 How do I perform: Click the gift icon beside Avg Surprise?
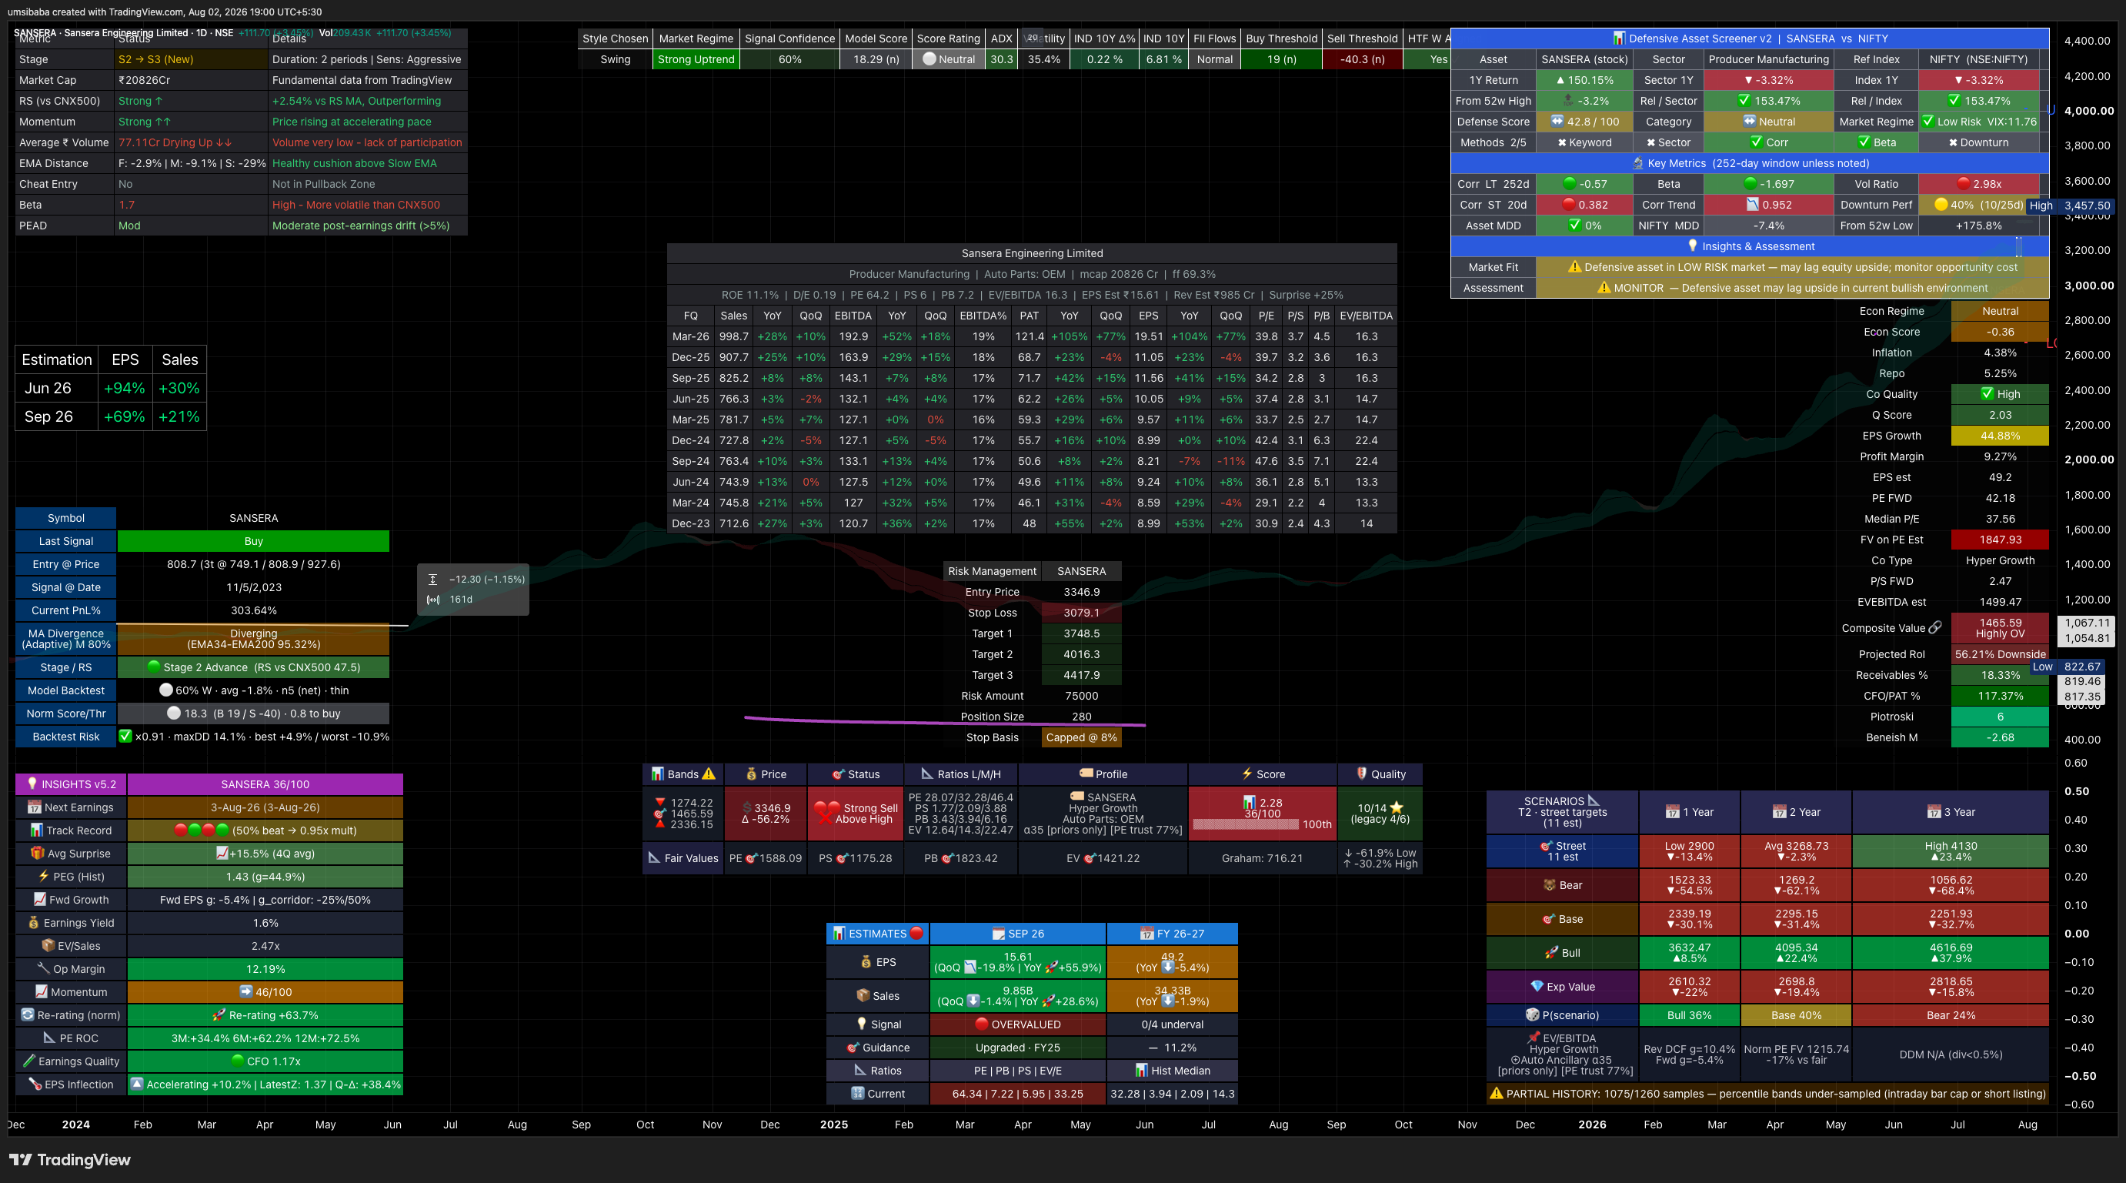pos(37,853)
